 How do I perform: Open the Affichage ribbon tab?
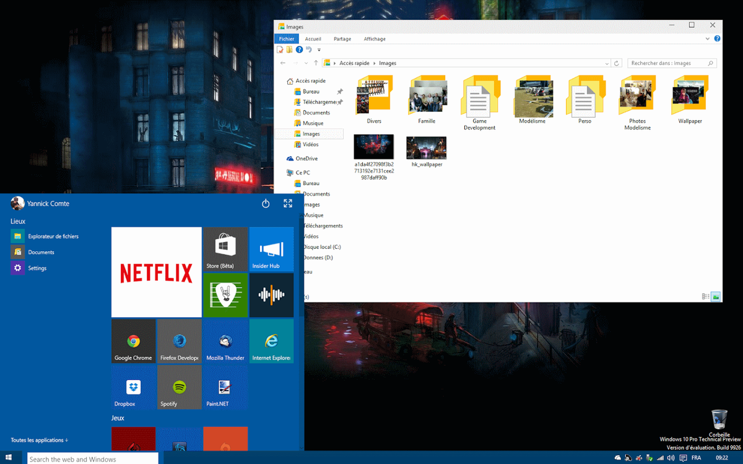click(375, 38)
